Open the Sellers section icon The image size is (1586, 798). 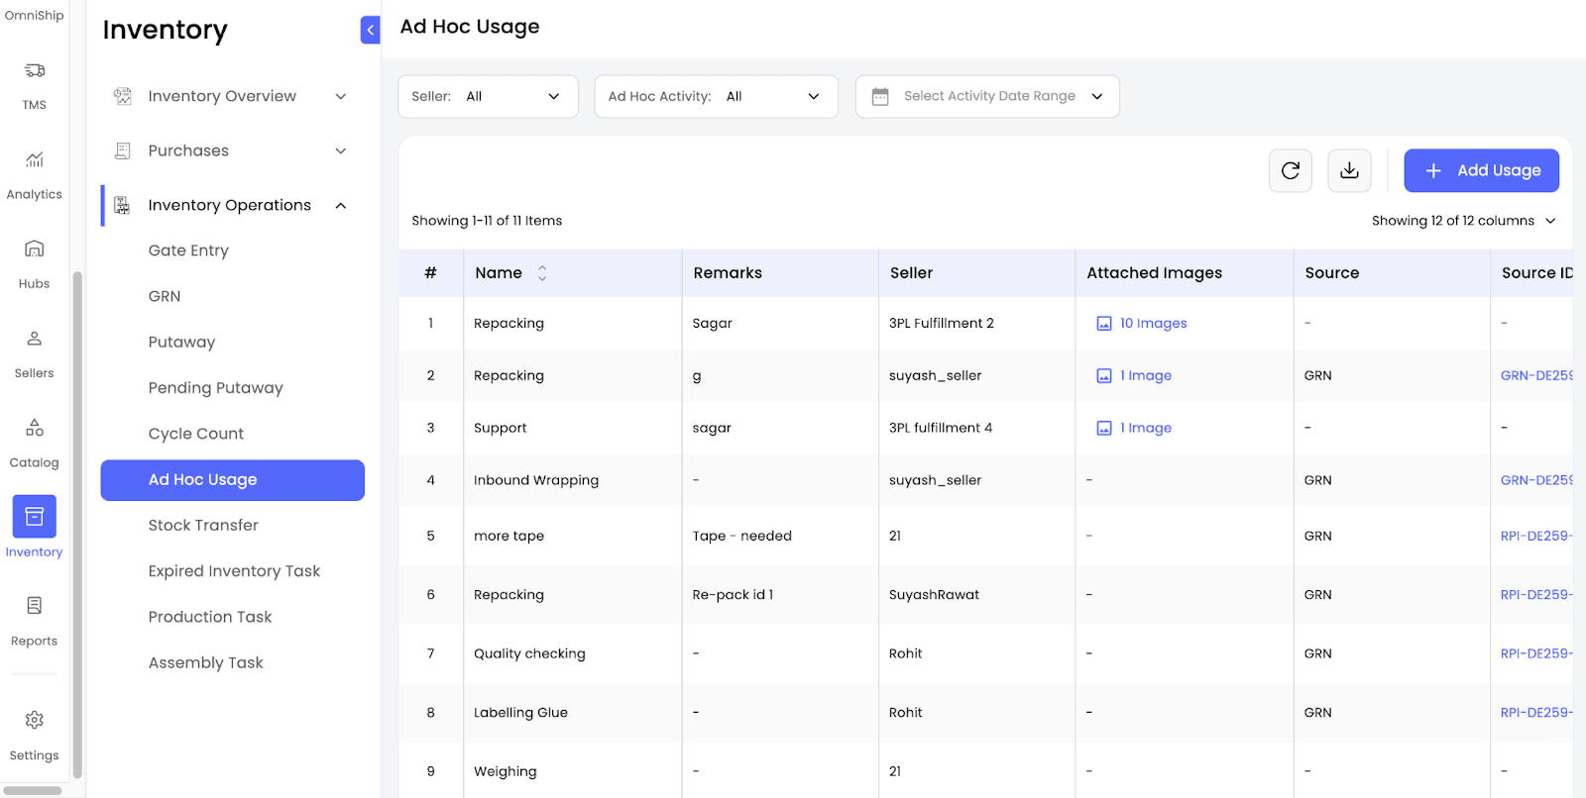(34, 340)
